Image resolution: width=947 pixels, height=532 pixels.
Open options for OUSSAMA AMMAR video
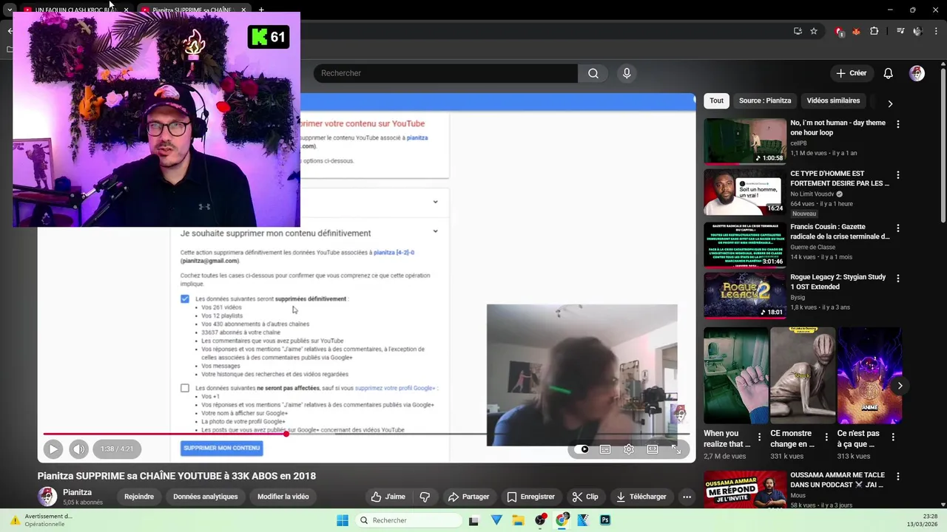point(898,477)
